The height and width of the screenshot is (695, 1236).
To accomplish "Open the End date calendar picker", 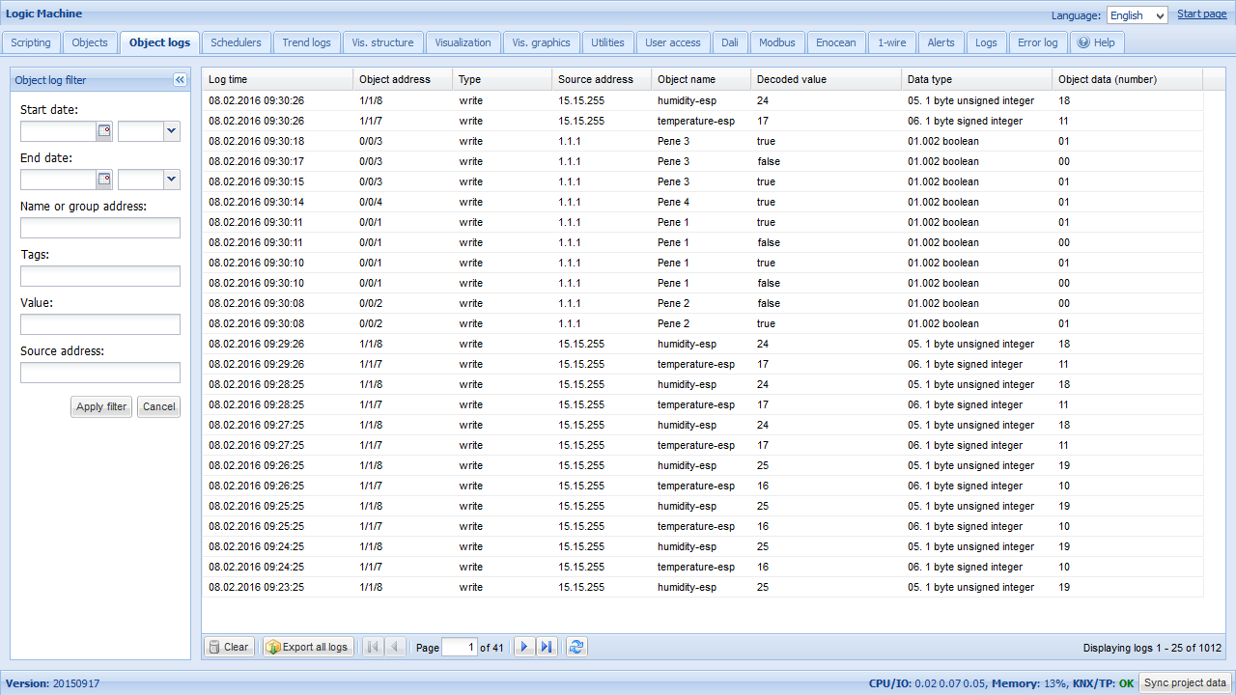I will (x=104, y=180).
